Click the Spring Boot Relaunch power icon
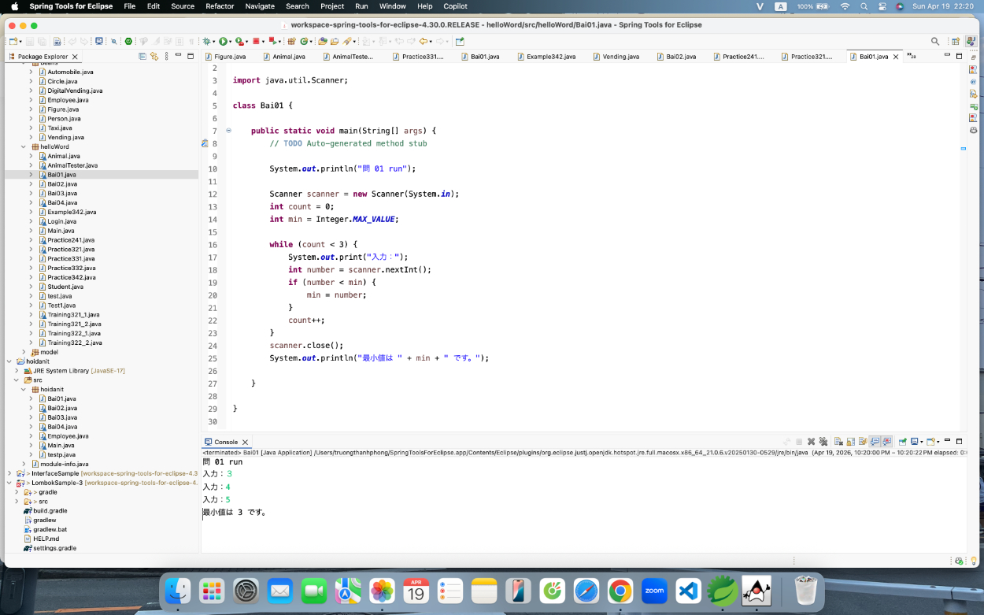 128,41
